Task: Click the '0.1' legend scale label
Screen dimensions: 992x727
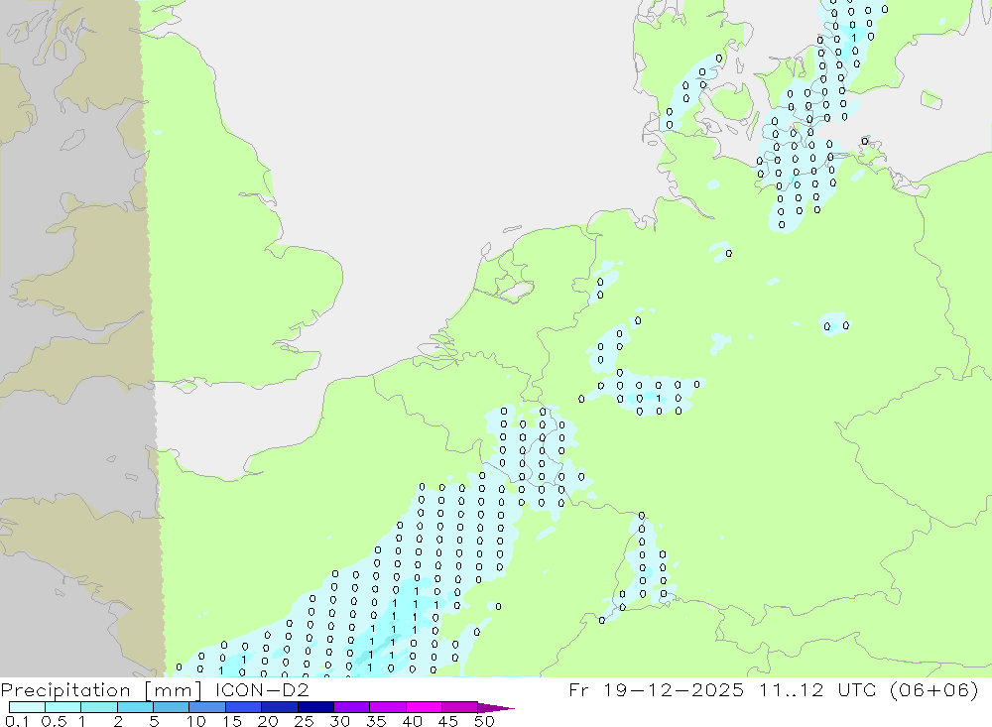Action: pos(17,721)
